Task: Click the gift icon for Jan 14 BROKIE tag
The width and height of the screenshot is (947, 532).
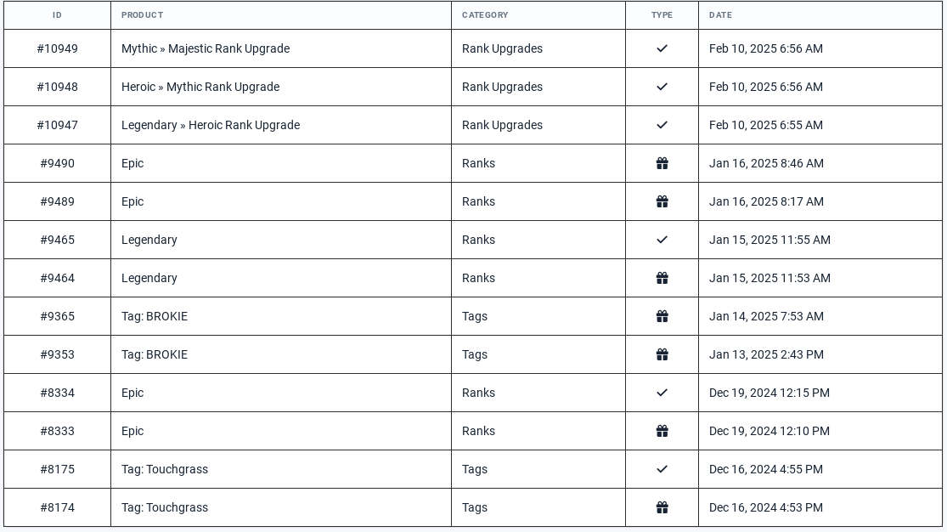Action: coord(662,316)
